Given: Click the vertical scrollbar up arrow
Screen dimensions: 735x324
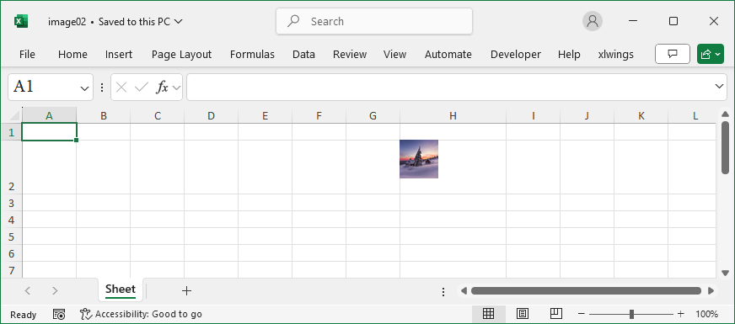Looking at the screenshot, I should click(725, 114).
